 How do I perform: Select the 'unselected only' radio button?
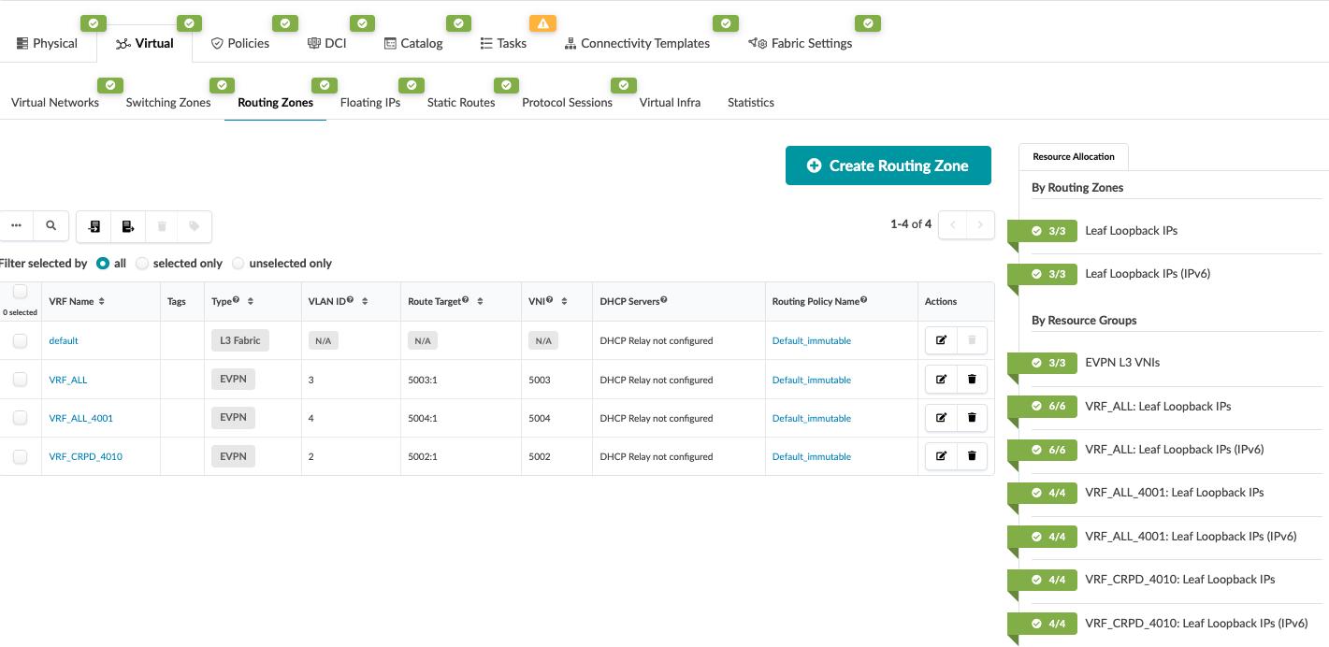[238, 264]
